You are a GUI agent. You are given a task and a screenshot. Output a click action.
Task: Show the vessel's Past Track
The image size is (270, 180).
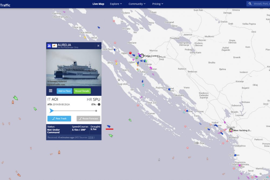pos(59,118)
